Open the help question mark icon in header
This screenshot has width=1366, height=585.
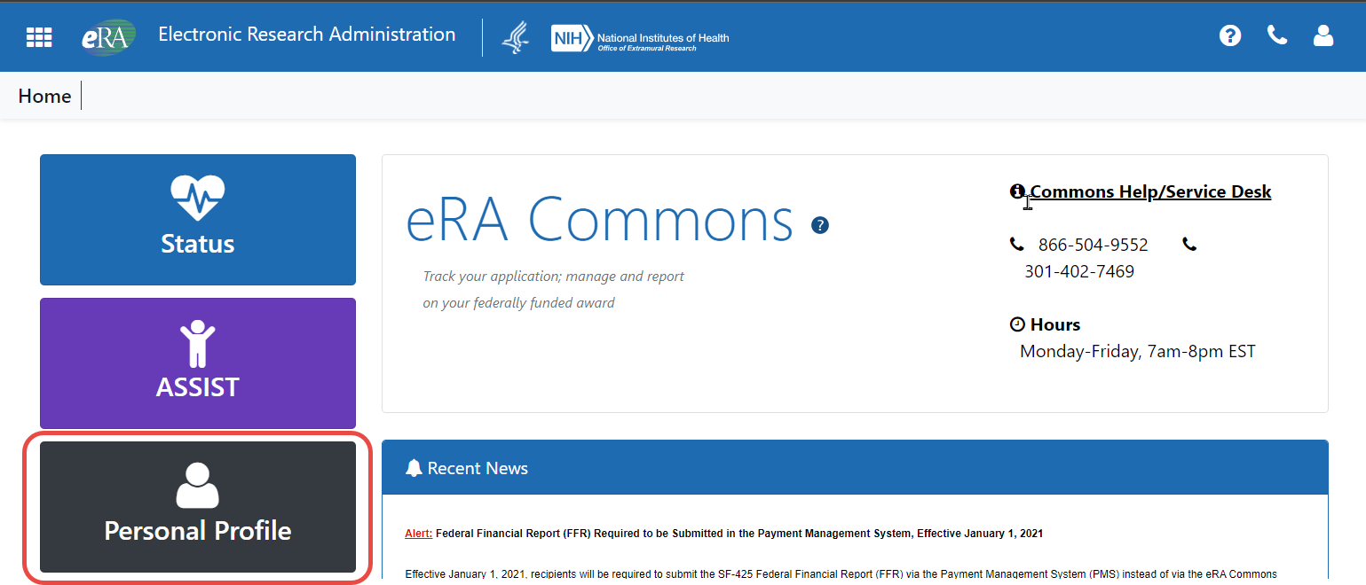pyautogui.click(x=1230, y=35)
